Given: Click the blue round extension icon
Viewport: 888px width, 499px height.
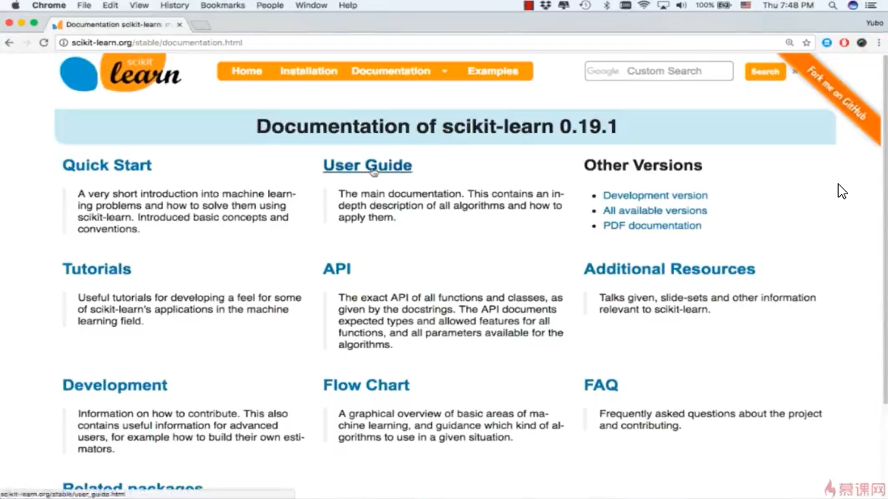Looking at the screenshot, I should (x=827, y=43).
